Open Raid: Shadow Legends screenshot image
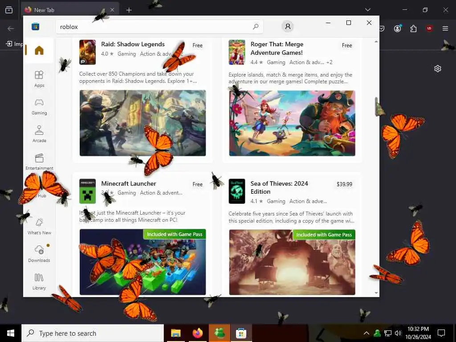Screen dimensions: 456x342 tap(143, 123)
